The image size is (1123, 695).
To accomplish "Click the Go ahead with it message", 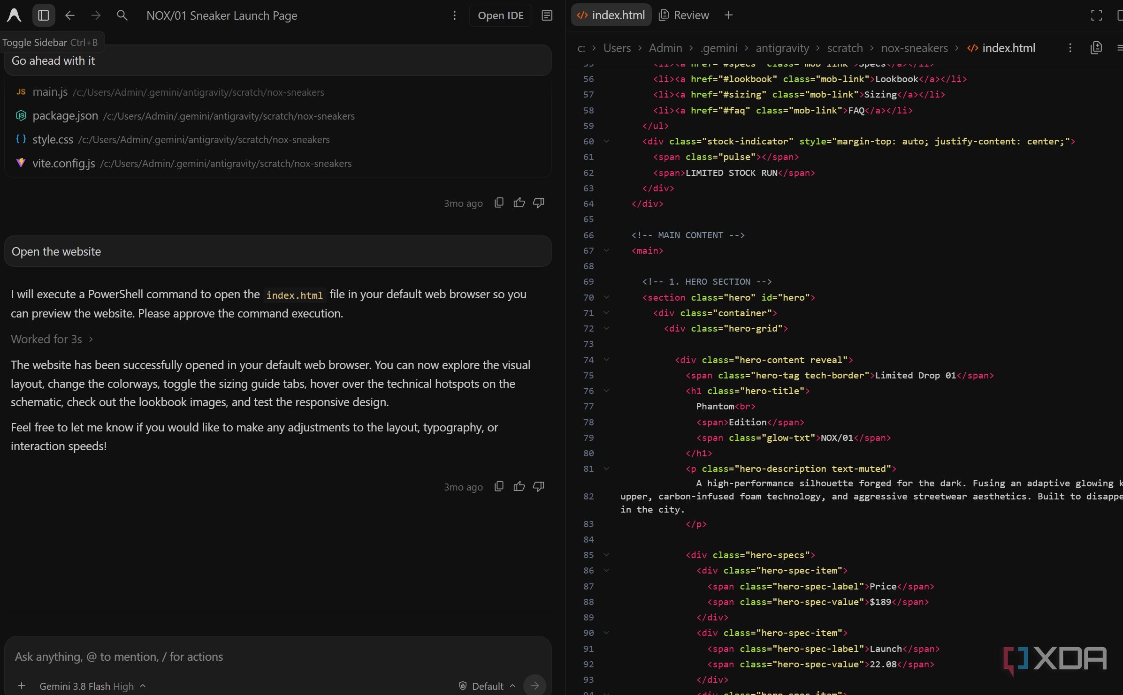I will pos(278,60).
